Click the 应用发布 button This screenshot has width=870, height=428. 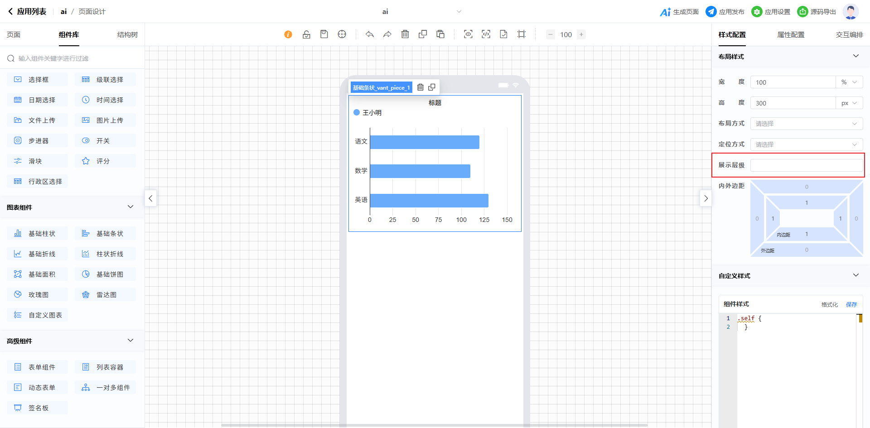pyautogui.click(x=725, y=12)
